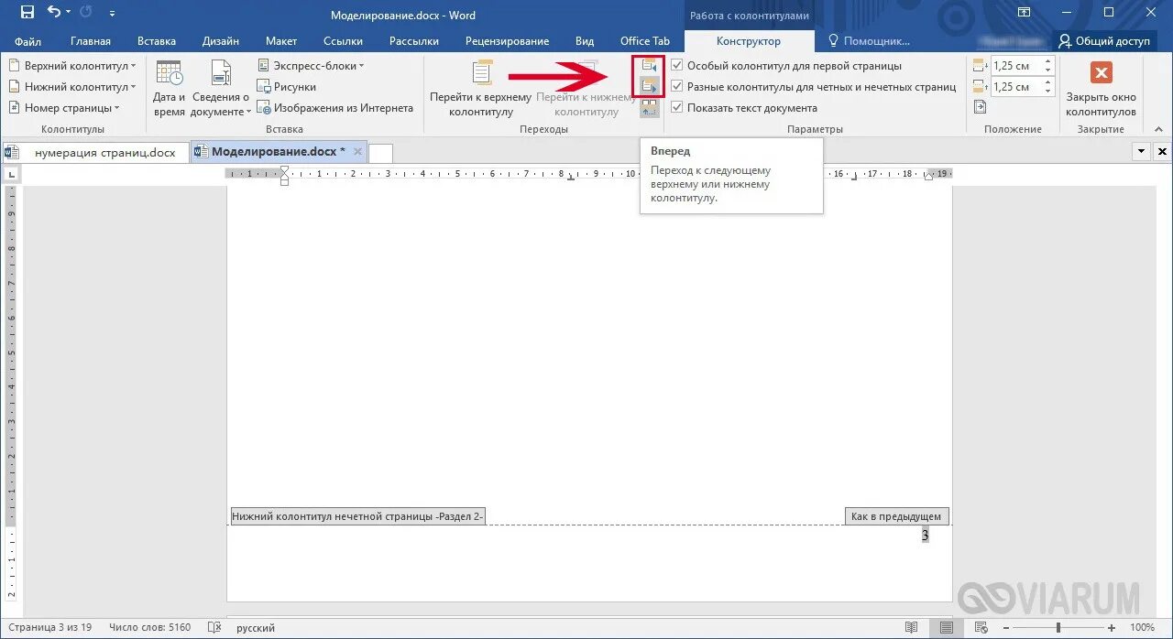Toggle the Как в предыдущем разделе link icon
Screen dimensions: 1173x639
(x=650, y=107)
